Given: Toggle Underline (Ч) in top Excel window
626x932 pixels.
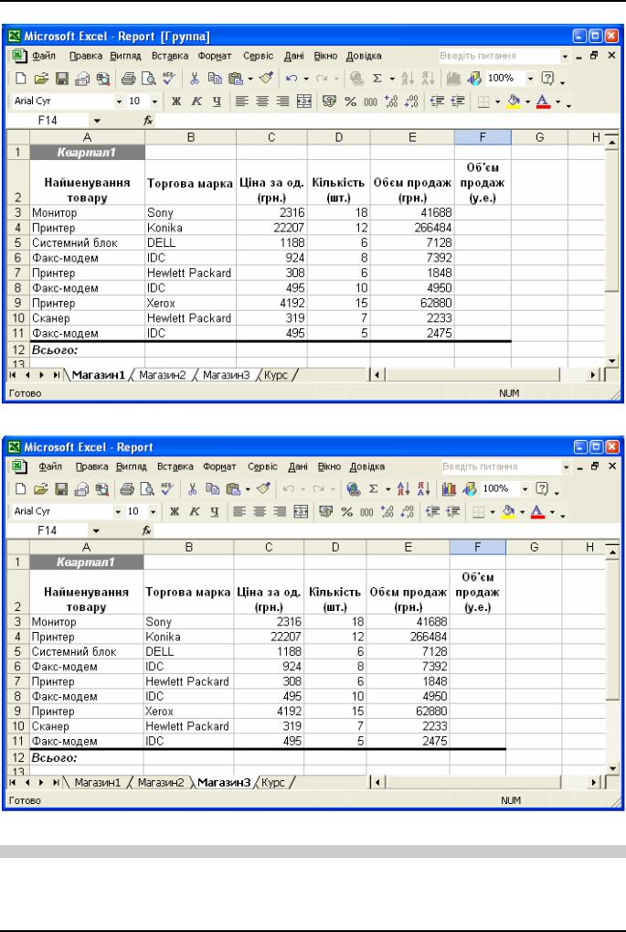Looking at the screenshot, I should coord(217,102).
